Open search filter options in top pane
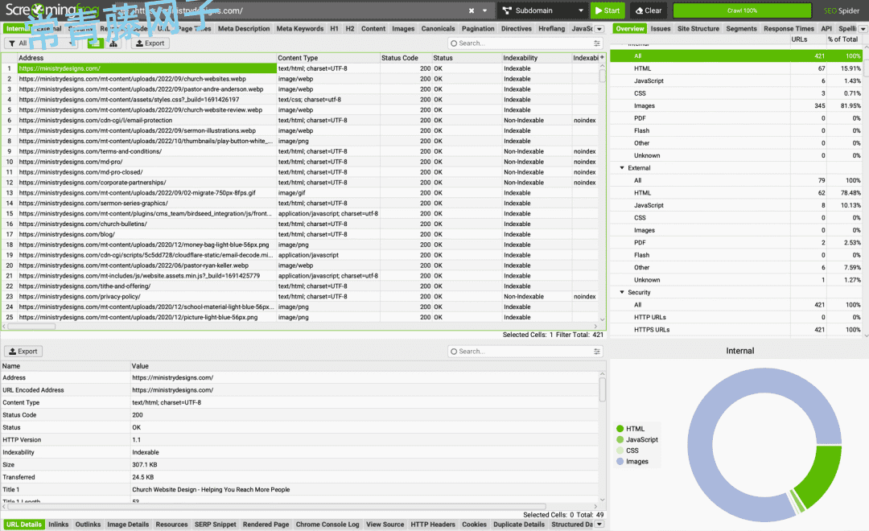The image size is (869, 531). (x=597, y=43)
